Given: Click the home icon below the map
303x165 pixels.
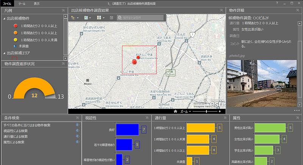Looking at the screenshot, I should coord(176,112).
